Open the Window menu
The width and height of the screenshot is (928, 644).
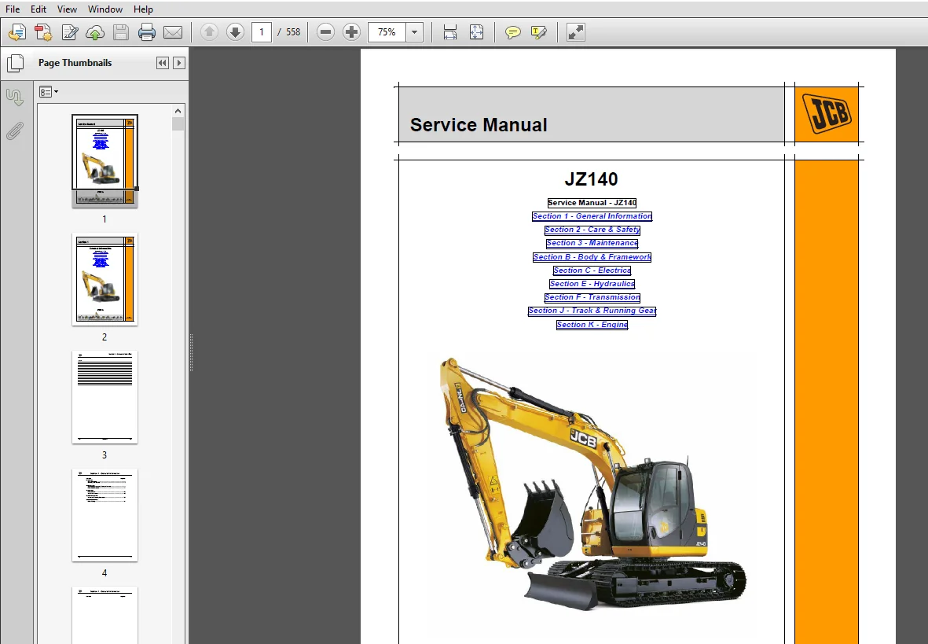click(105, 9)
